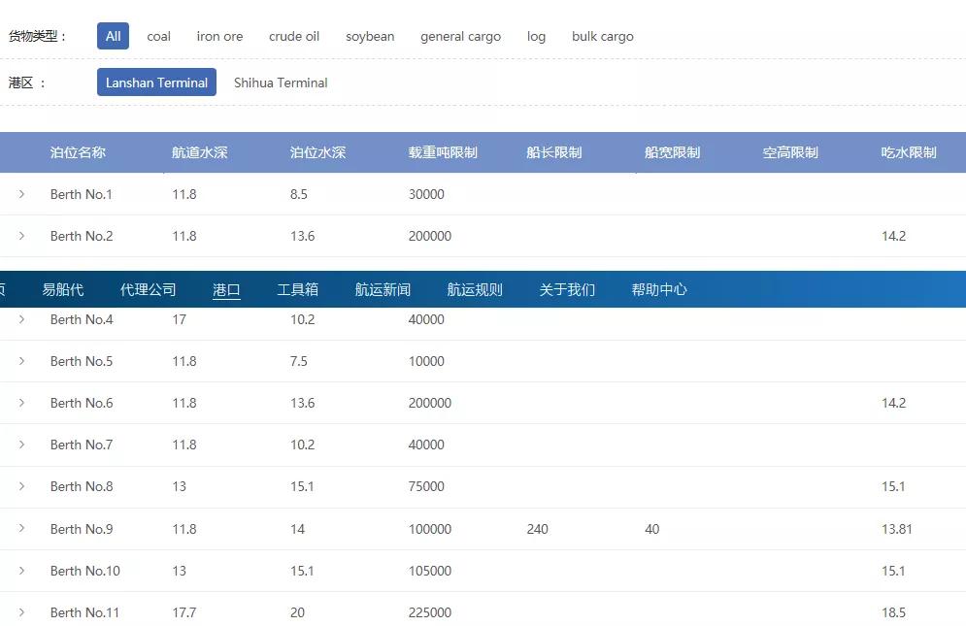Select the All cargo type filter
The width and height of the screenshot is (966, 626).
pyautogui.click(x=113, y=36)
